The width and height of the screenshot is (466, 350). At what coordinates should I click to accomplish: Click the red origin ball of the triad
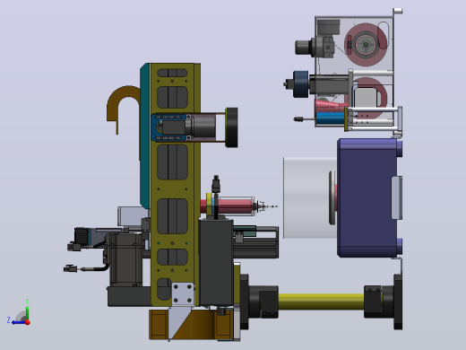pos(28,322)
